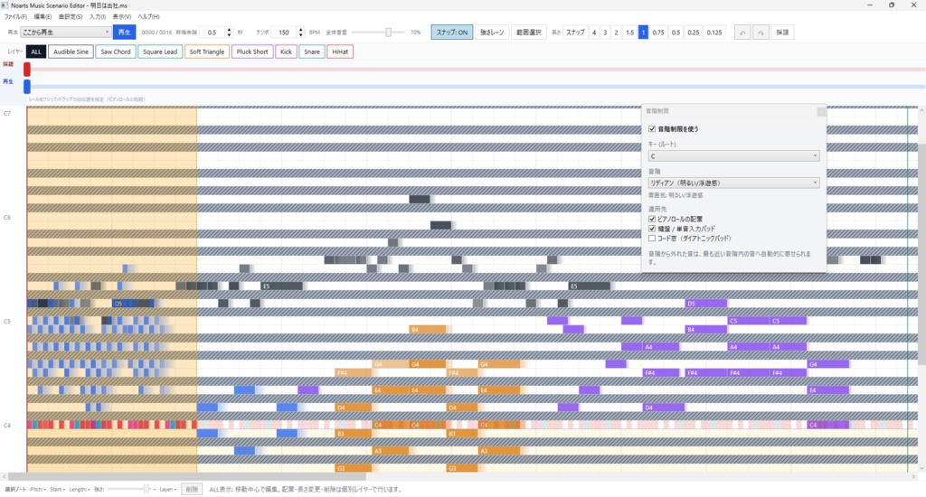Screen dimensions: 926x497
Task: Select the HiHat layer
Action: 340,52
